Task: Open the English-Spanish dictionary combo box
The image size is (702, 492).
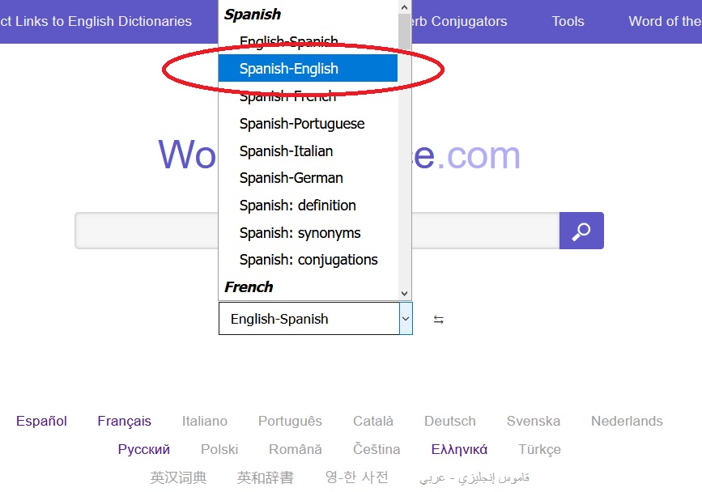Action: 315,319
